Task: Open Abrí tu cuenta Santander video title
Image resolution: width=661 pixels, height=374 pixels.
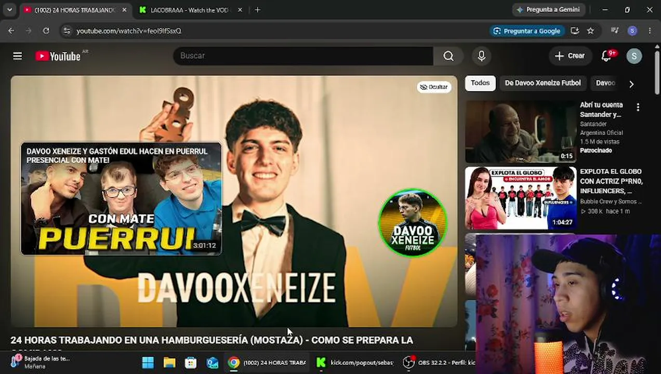Action: (x=601, y=110)
